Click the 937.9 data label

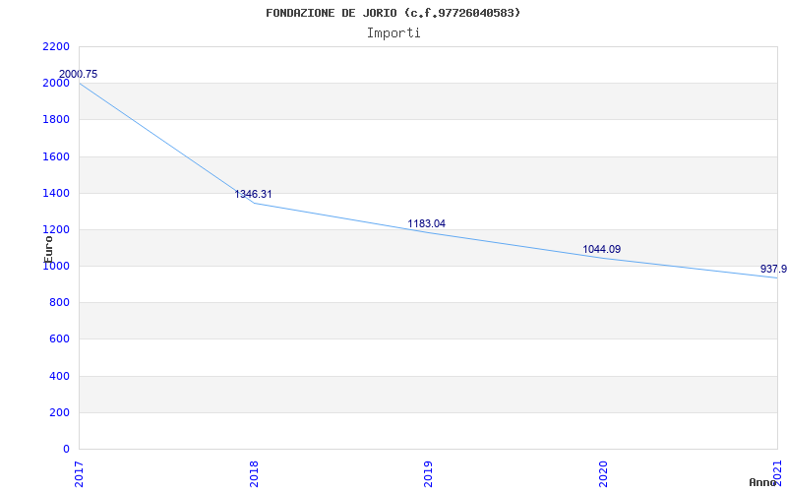pos(773,269)
